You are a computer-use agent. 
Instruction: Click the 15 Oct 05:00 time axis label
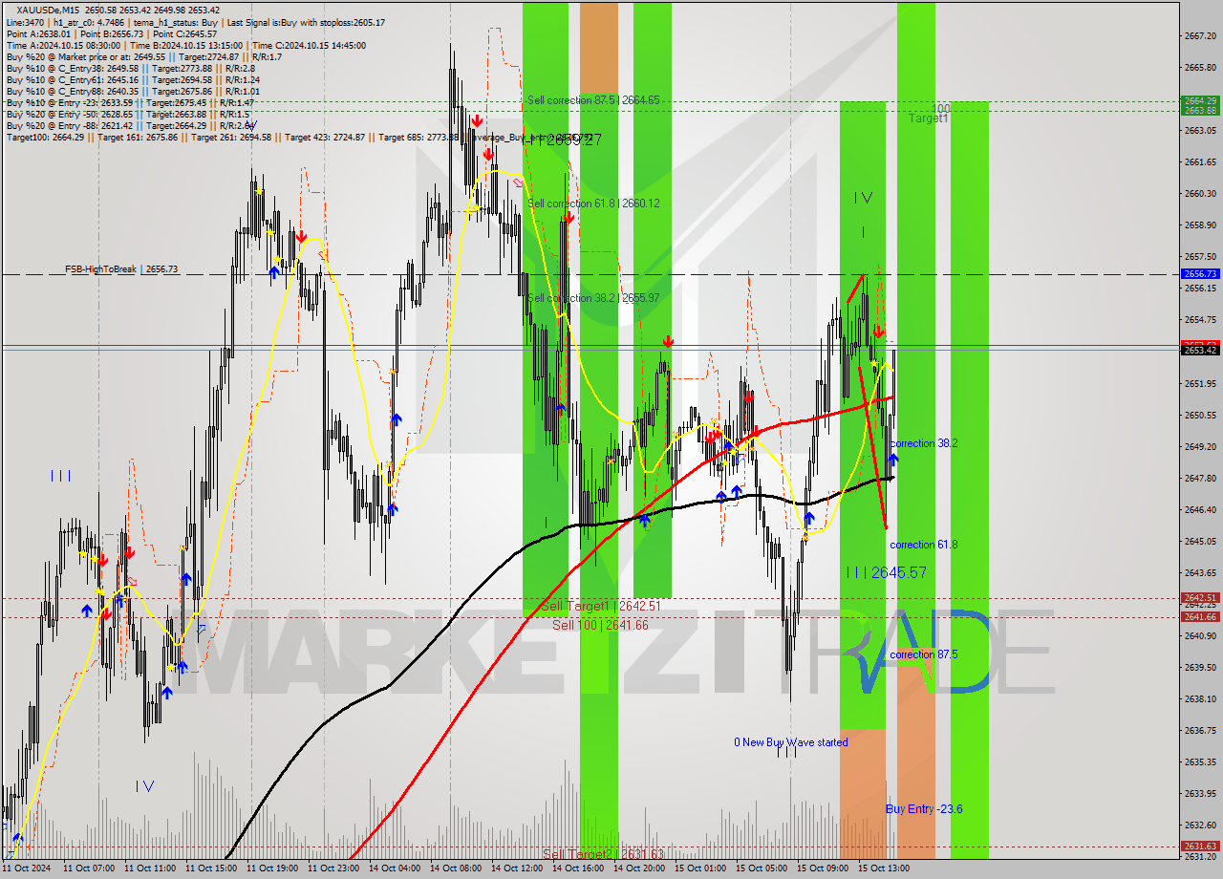(x=760, y=868)
